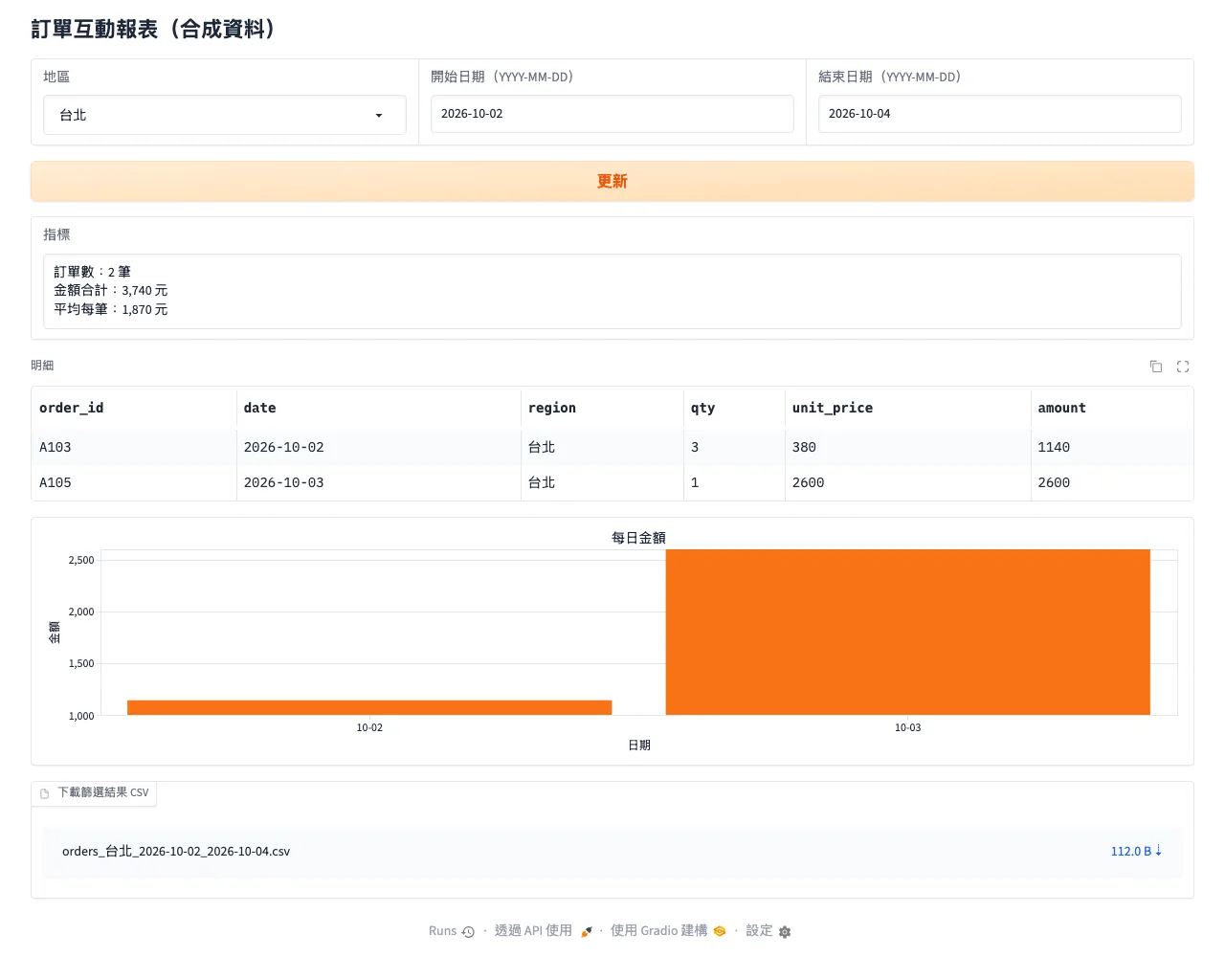Click the region cell in row A105
This screenshot has height=957, width=1225.
point(603,482)
